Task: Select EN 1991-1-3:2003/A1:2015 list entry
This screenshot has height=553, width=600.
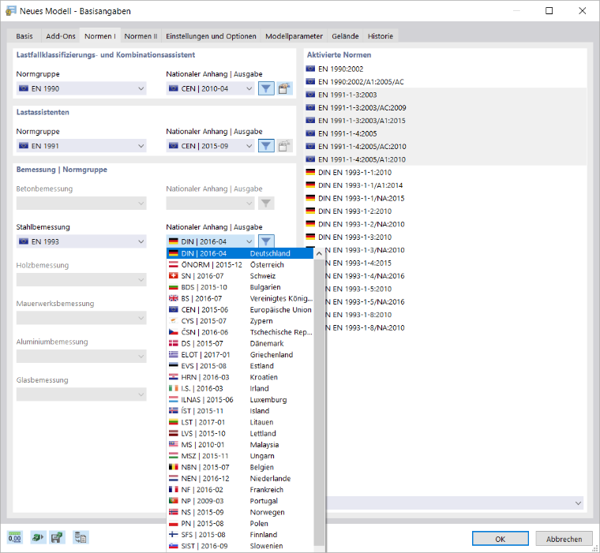Action: [x=445, y=121]
